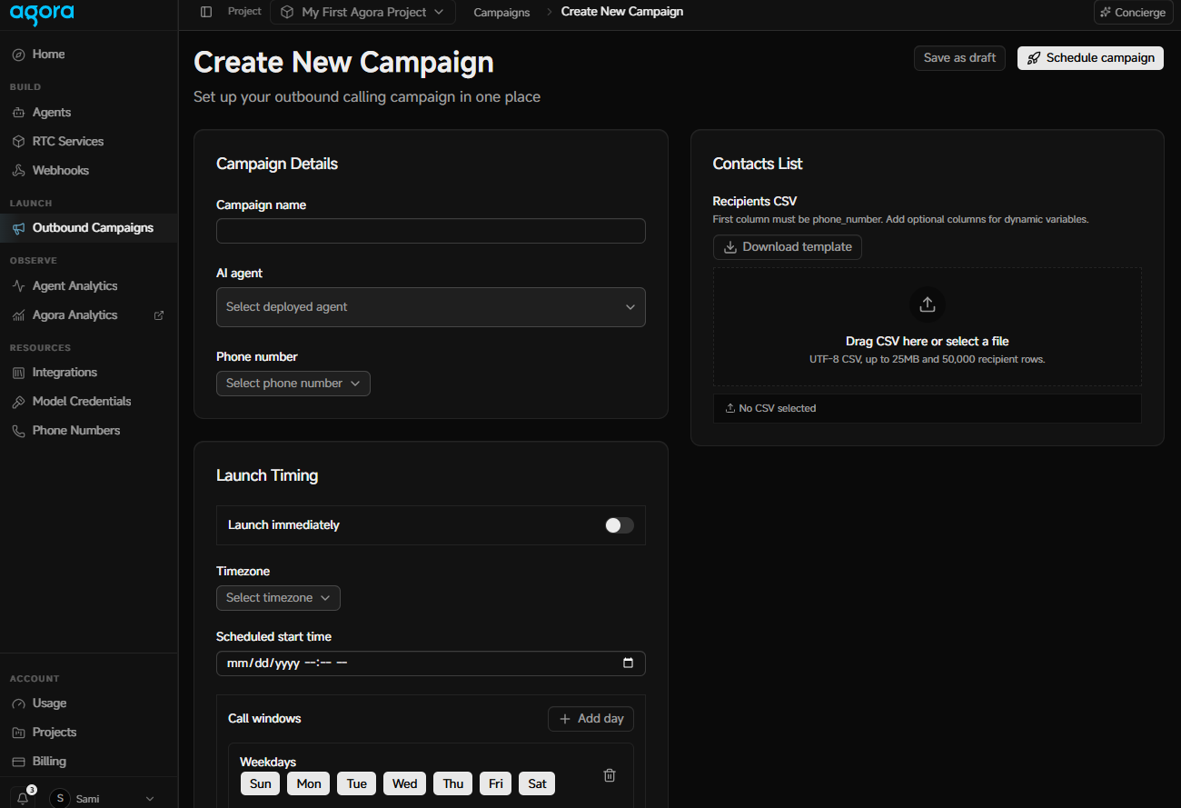Open Model Credentials in the sidebar
Image resolution: width=1181 pixels, height=808 pixels.
click(x=89, y=402)
